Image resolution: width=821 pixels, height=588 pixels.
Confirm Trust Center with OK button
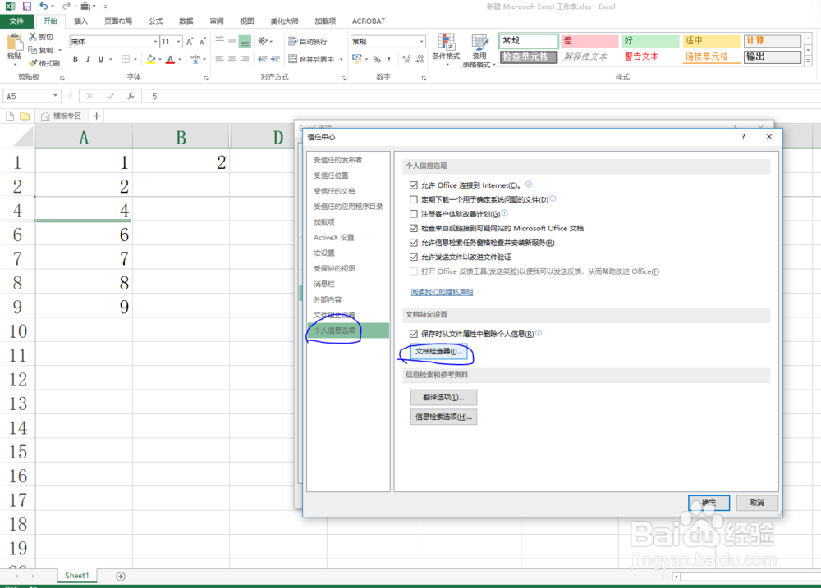click(x=709, y=503)
